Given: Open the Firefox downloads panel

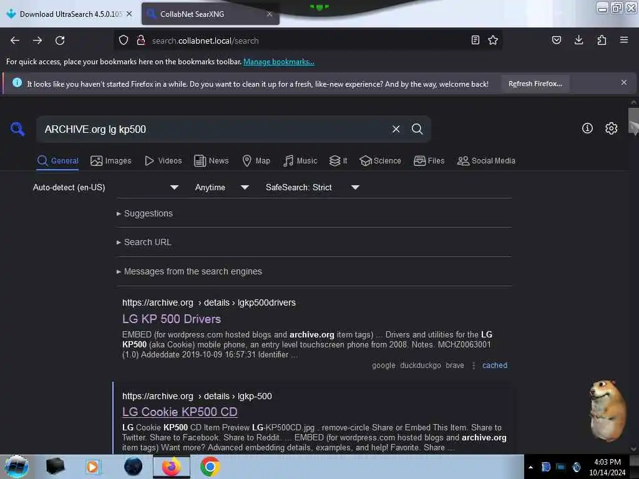Looking at the screenshot, I should (578, 40).
